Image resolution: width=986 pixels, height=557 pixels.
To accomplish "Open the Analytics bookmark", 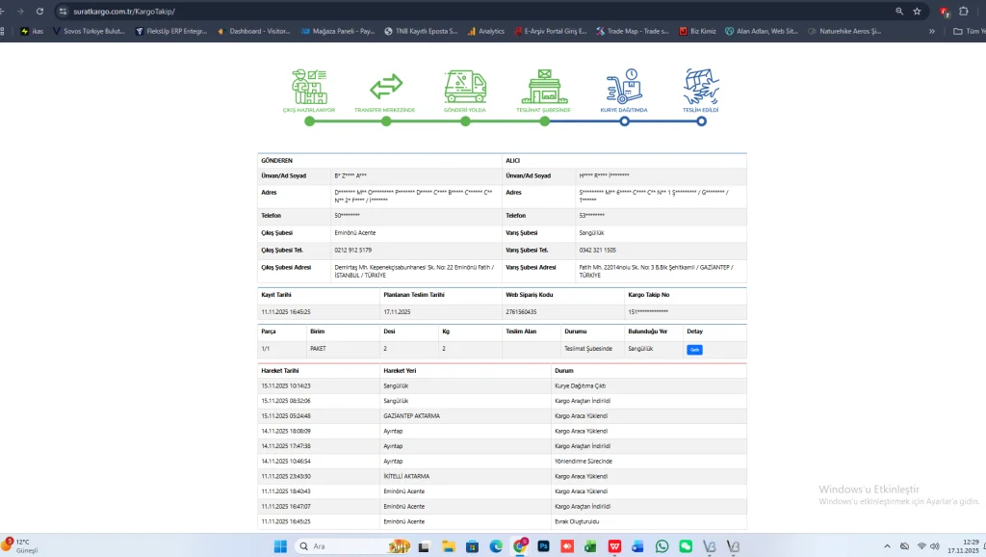I will tap(486, 31).
